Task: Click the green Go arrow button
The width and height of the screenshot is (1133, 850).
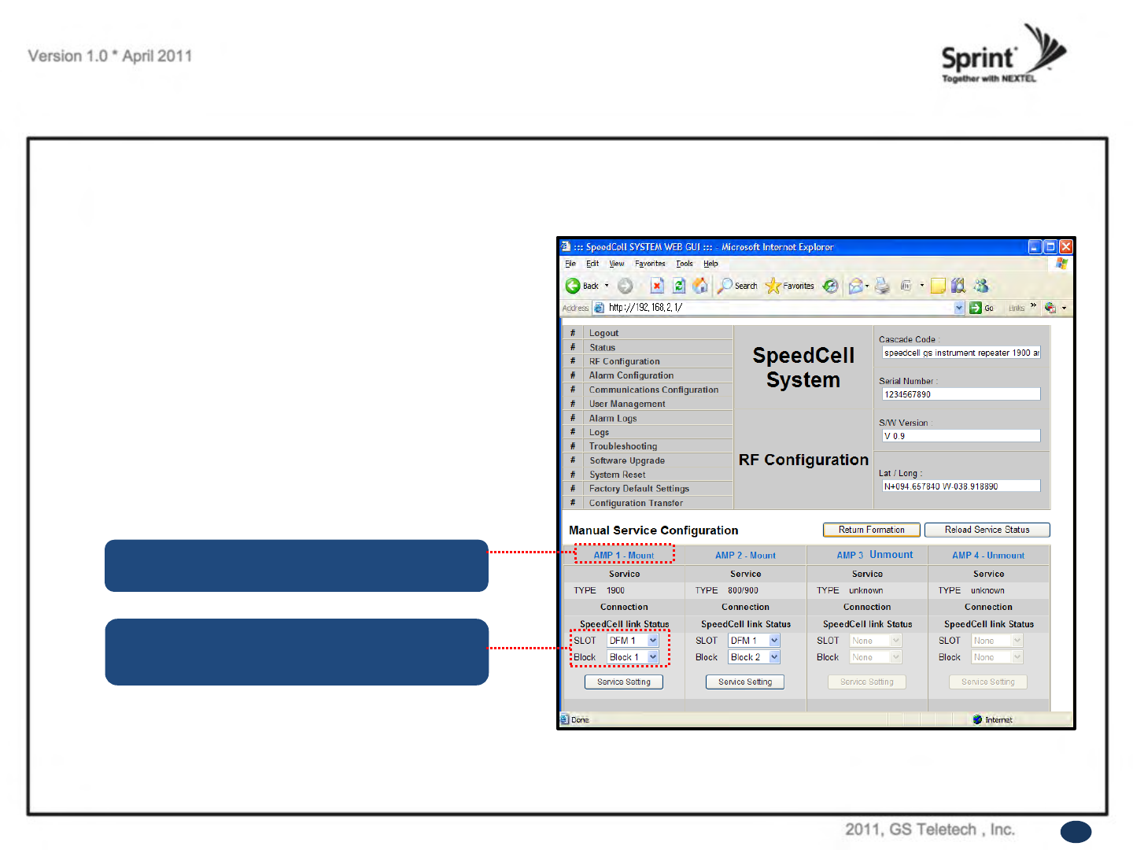Action: [976, 308]
